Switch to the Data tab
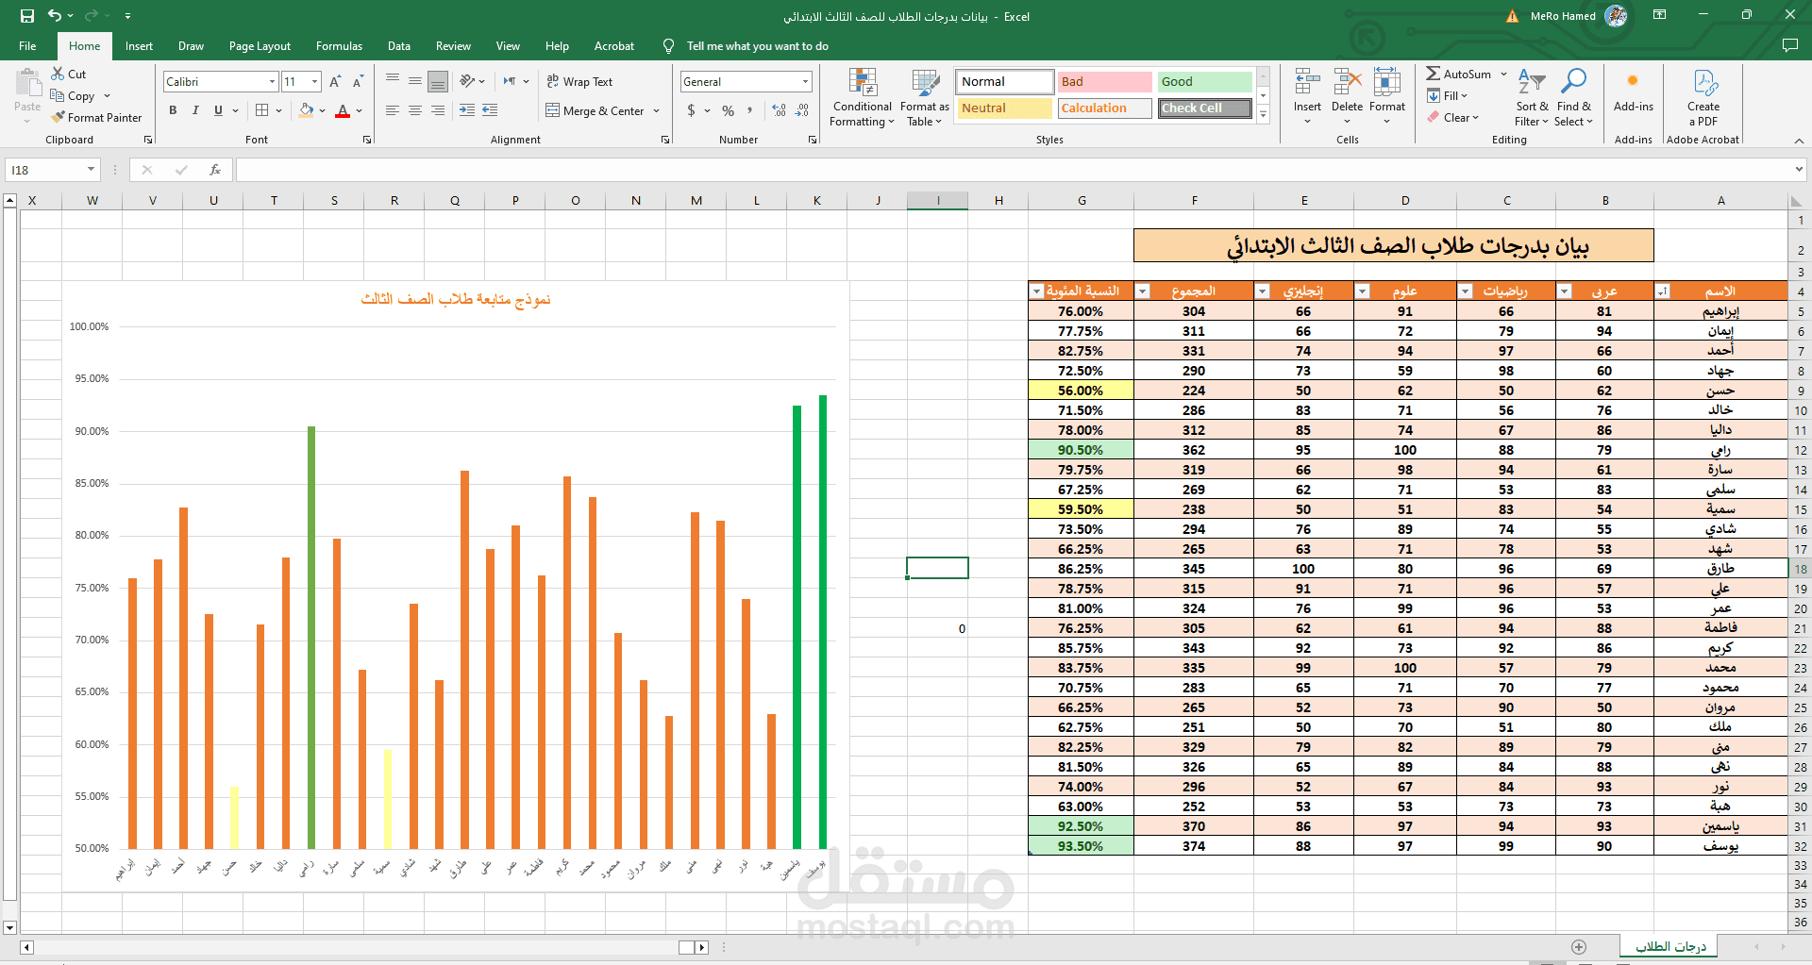The width and height of the screenshot is (1812, 965). coord(399,45)
